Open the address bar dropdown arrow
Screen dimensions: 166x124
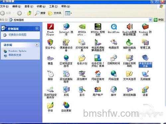[x=150, y=20]
